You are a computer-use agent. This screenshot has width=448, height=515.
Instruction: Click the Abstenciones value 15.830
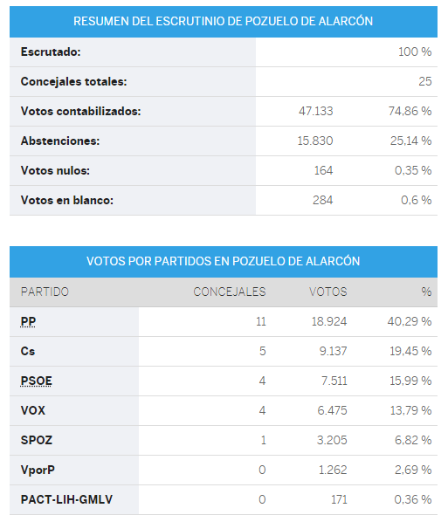tap(315, 141)
